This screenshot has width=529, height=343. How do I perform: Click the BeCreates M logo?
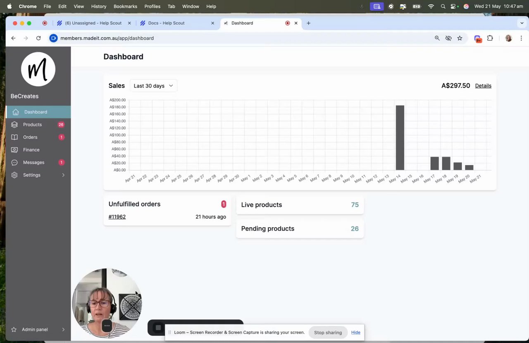coord(38,69)
